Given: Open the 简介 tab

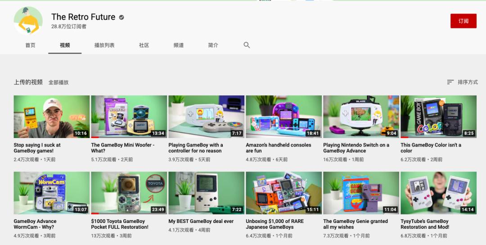Looking at the screenshot, I should [213, 45].
